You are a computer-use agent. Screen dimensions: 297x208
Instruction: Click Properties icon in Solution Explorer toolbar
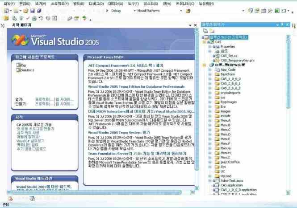click(205, 30)
